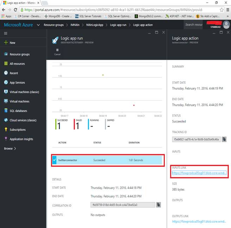Reload the page with refresh icon
The width and height of the screenshot is (231, 228).
tap(15, 10)
